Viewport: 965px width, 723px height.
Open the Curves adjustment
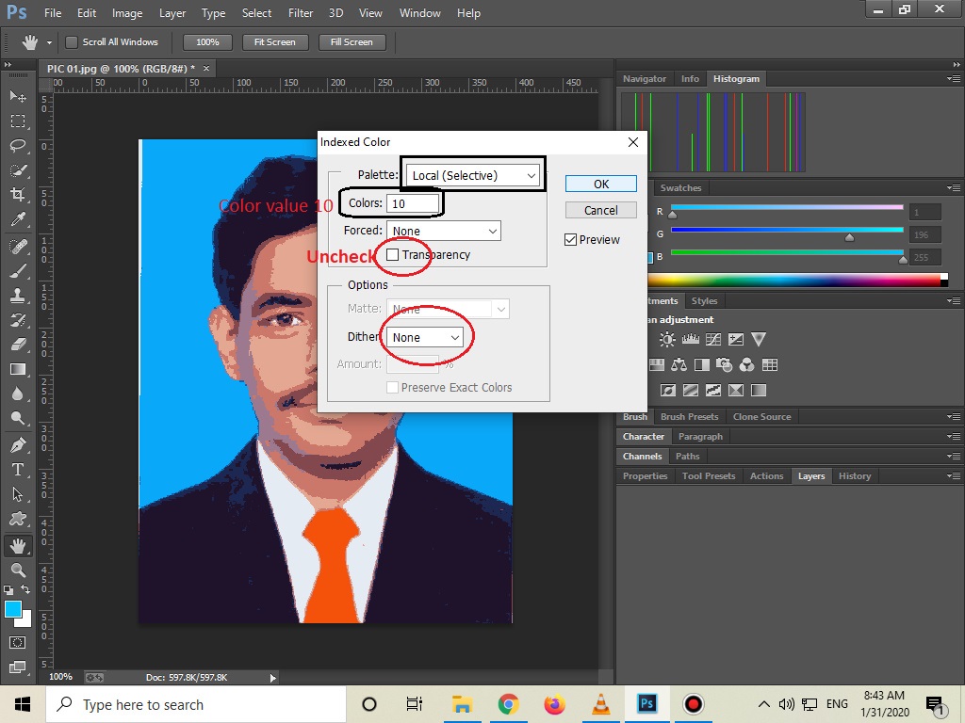(713, 338)
